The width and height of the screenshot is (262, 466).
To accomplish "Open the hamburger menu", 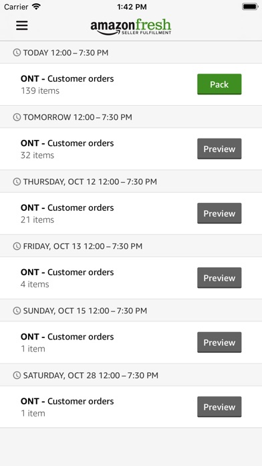I will coord(22,25).
